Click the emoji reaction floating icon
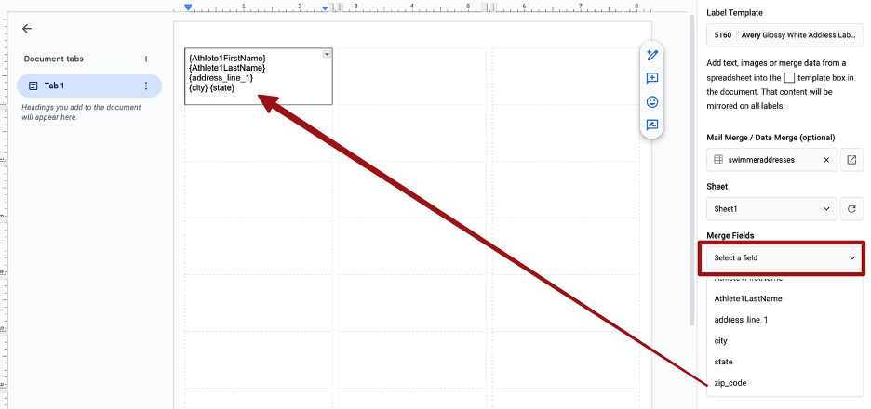The image size is (871, 409). pos(652,101)
